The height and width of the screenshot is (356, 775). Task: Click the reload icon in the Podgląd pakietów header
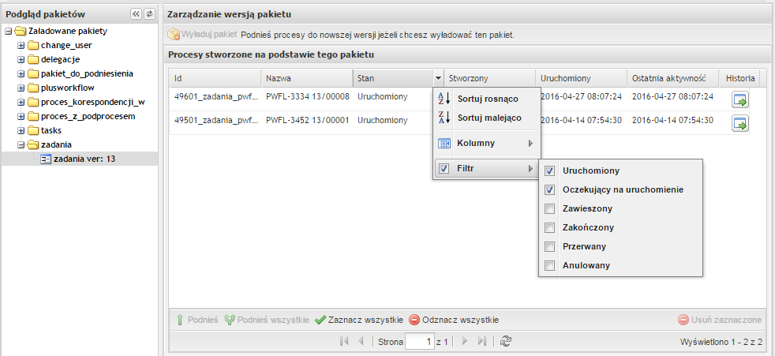coord(149,14)
